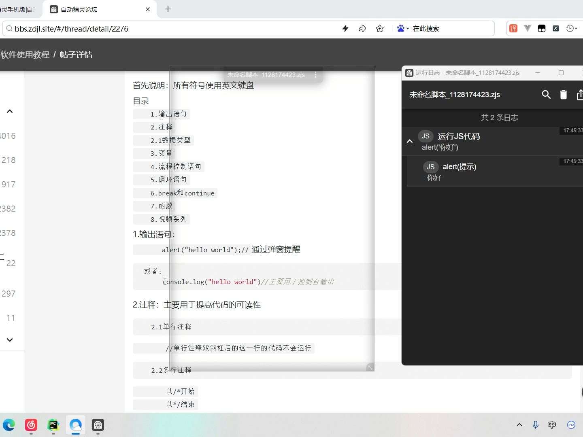Click the lightning speed-mode icon in address bar
The height and width of the screenshot is (437, 583).
coord(345,28)
